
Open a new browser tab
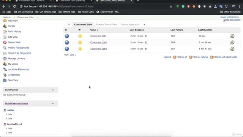[x=138, y=1]
